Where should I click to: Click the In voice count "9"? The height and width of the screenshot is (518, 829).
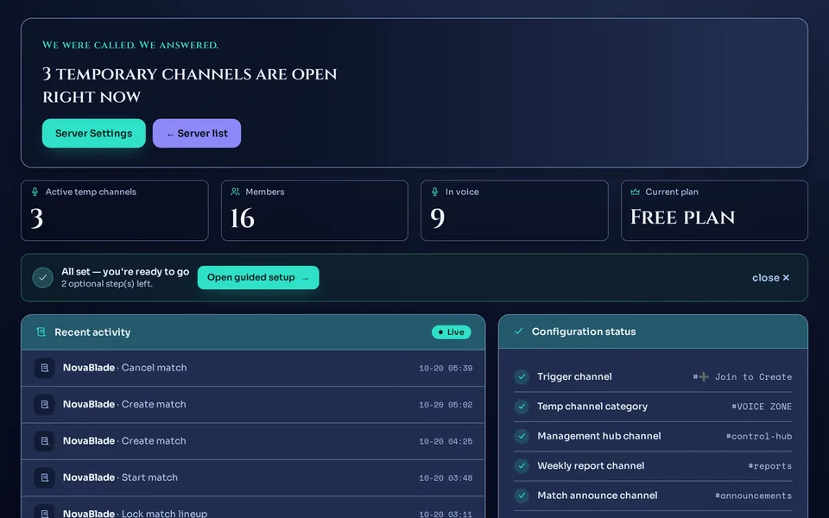pos(437,218)
